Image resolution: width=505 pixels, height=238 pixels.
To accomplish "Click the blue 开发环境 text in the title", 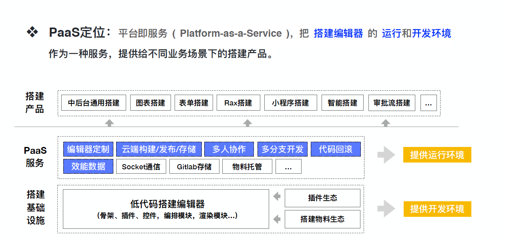I will pyautogui.click(x=432, y=34).
